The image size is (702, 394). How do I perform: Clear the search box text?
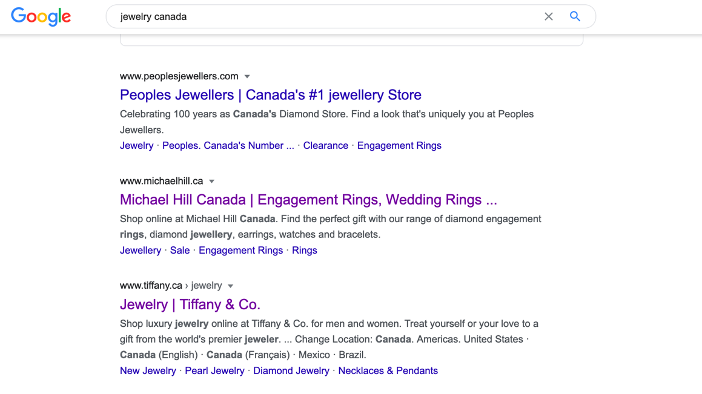click(548, 17)
